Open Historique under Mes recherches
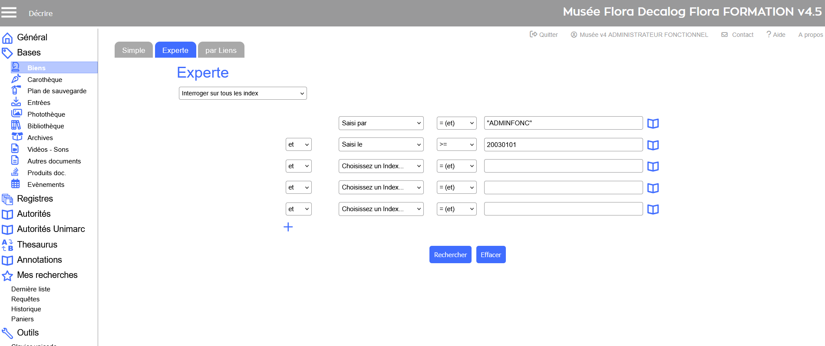The image size is (825, 346). click(x=26, y=309)
